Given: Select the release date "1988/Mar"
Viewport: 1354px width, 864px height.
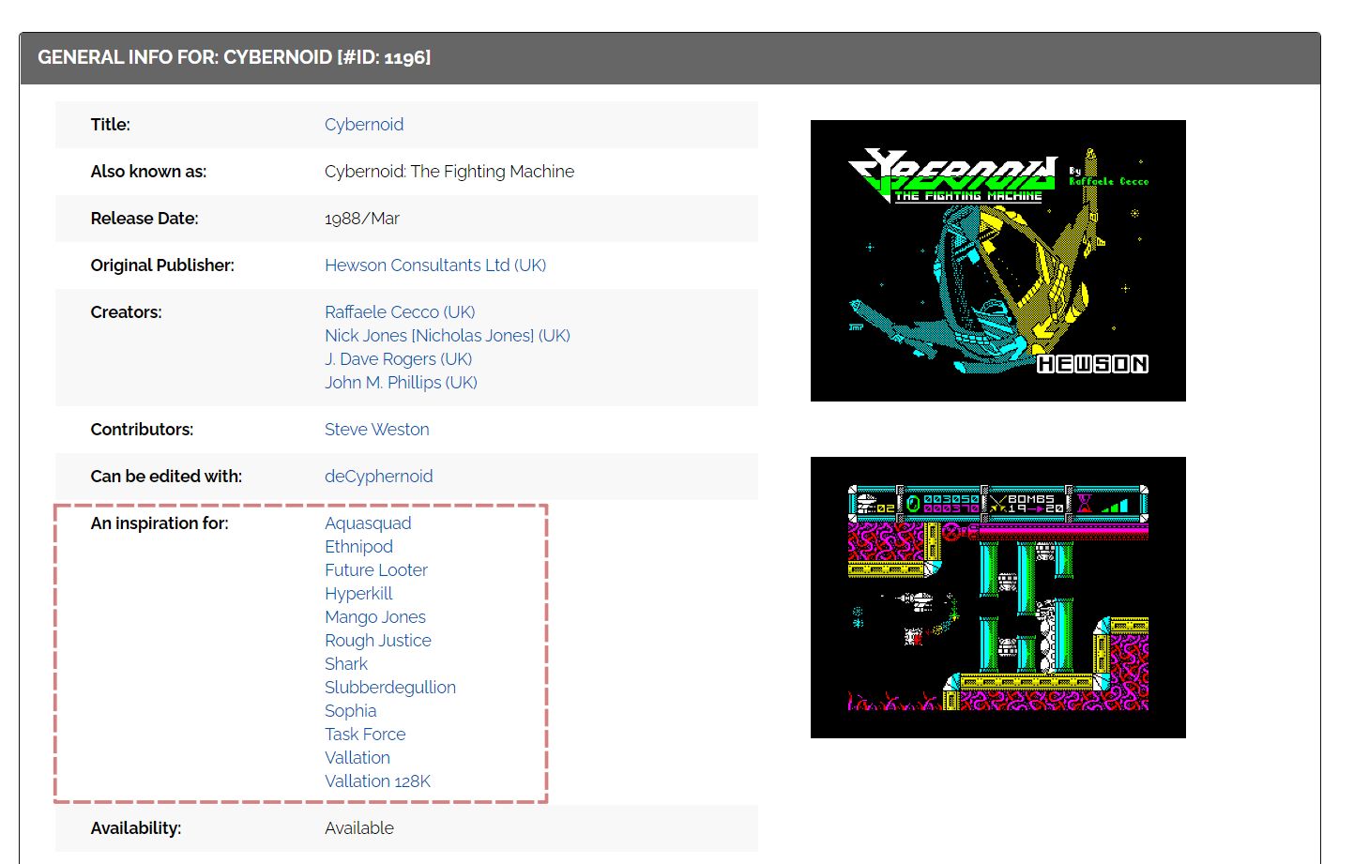Looking at the screenshot, I should pos(362,219).
